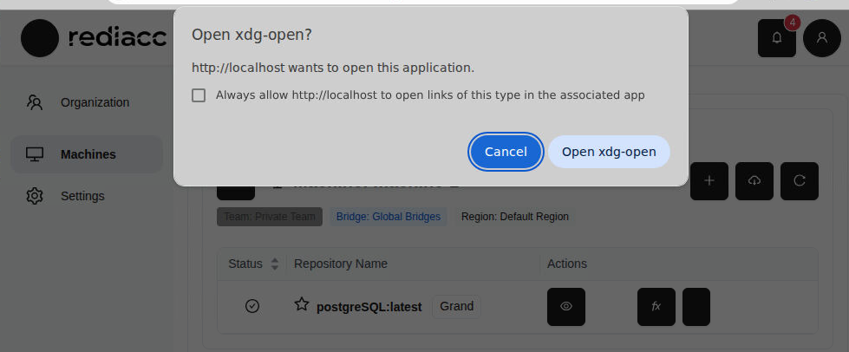Click the fx function button for postgreSQL
This screenshot has height=352, width=849.
coord(656,306)
